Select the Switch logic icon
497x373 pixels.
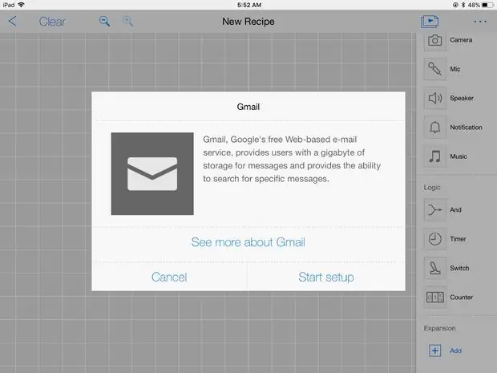point(434,268)
